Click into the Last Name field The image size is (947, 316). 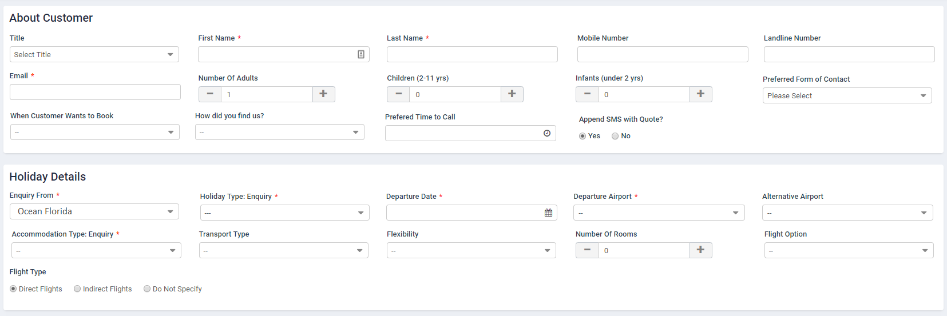coord(472,54)
